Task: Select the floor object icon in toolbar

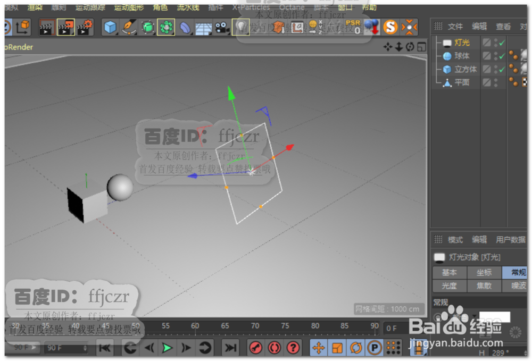Action: click(203, 28)
